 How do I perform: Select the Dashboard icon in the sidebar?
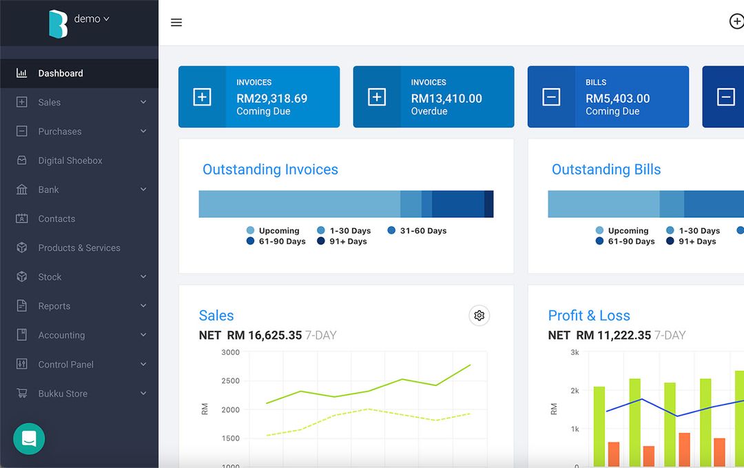21,73
